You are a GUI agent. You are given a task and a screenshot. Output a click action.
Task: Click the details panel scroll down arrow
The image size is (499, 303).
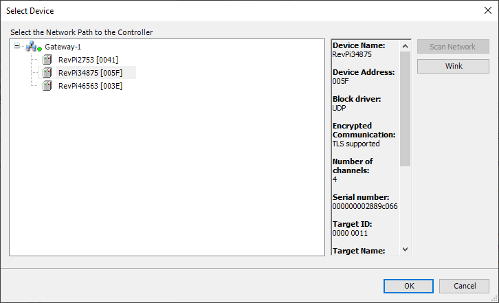(x=405, y=249)
